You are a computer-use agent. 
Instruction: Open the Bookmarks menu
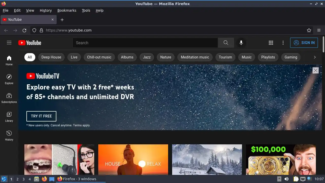coord(67,10)
